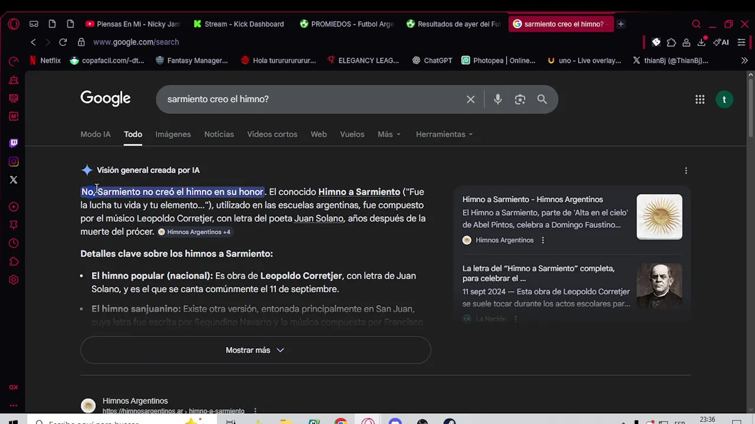This screenshot has width=755, height=424.
Task: Open Twitch in the sidebar
Action: (14, 143)
